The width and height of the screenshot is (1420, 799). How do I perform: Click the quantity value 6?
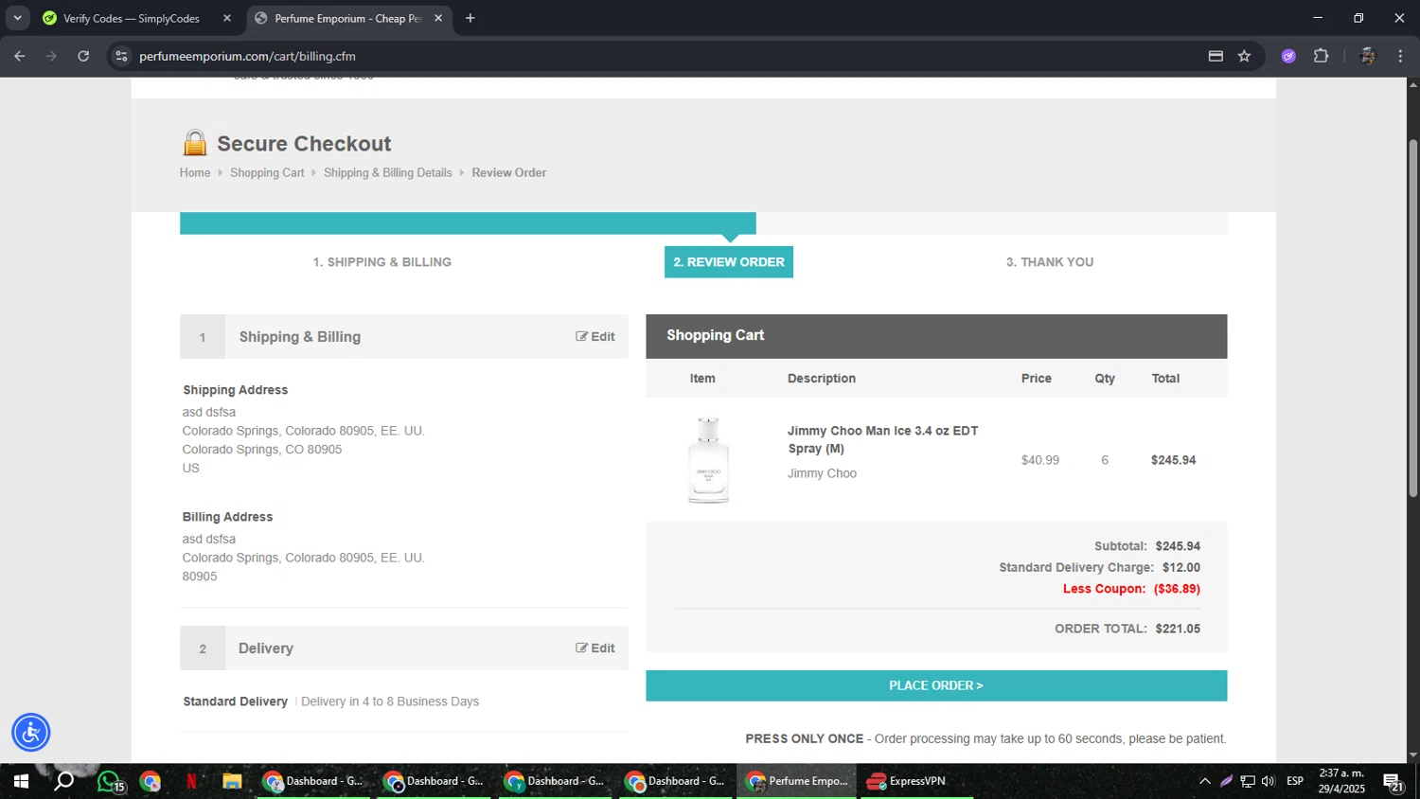[1105, 460]
